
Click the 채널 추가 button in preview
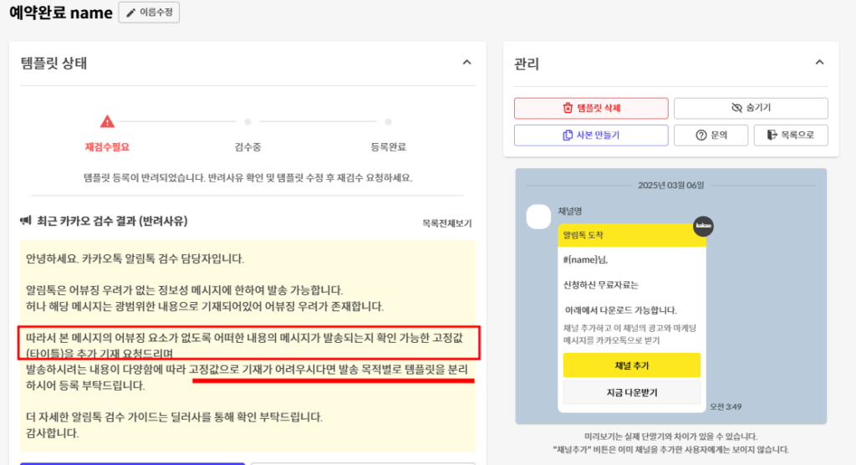632,365
